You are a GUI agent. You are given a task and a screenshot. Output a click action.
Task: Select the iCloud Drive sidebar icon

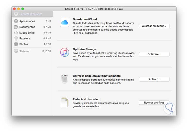16,33
